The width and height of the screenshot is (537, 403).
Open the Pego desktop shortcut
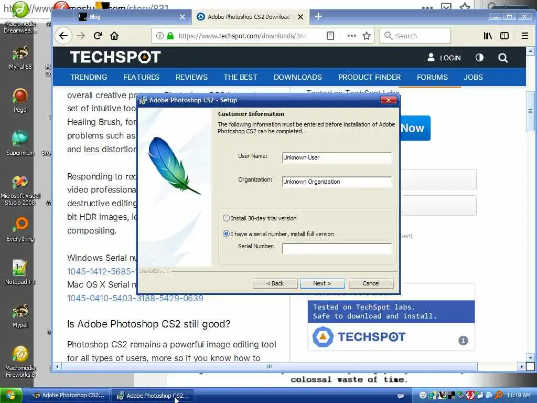click(20, 100)
